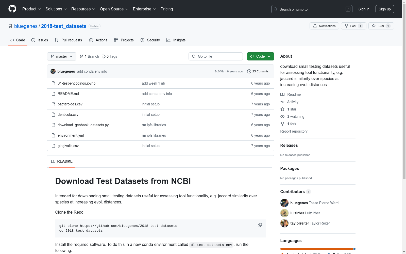Click the orange Jupyter Notebook language bar
The width and height of the screenshot is (406, 254).
pos(317,249)
